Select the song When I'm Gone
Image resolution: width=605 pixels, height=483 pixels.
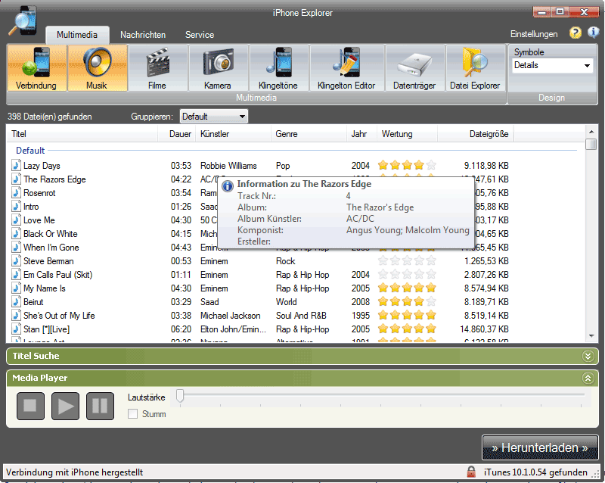[51, 248]
